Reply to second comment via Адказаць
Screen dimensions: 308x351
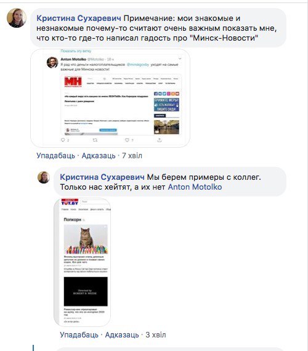click(122, 335)
